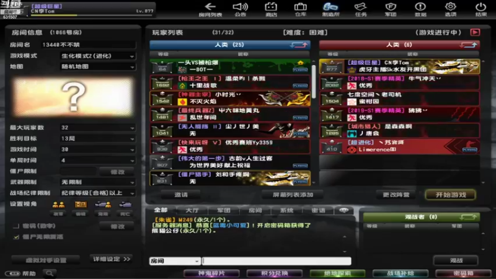
Task: Click the 虚拟对手设置 button
Action: point(46,260)
